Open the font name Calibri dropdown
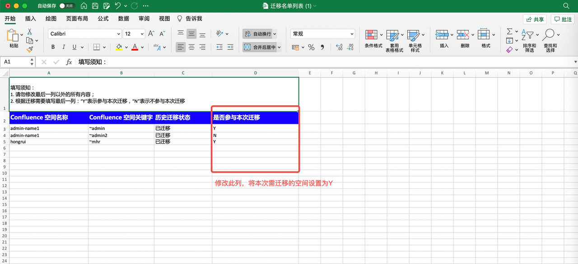The height and width of the screenshot is (264, 578). pyautogui.click(x=119, y=34)
